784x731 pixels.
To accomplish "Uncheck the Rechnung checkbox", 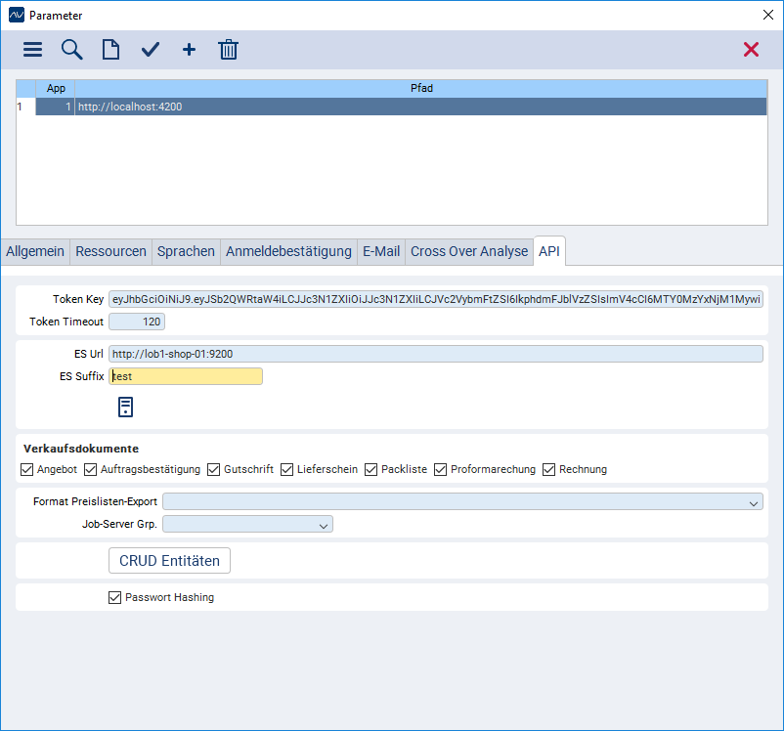I will 549,469.
